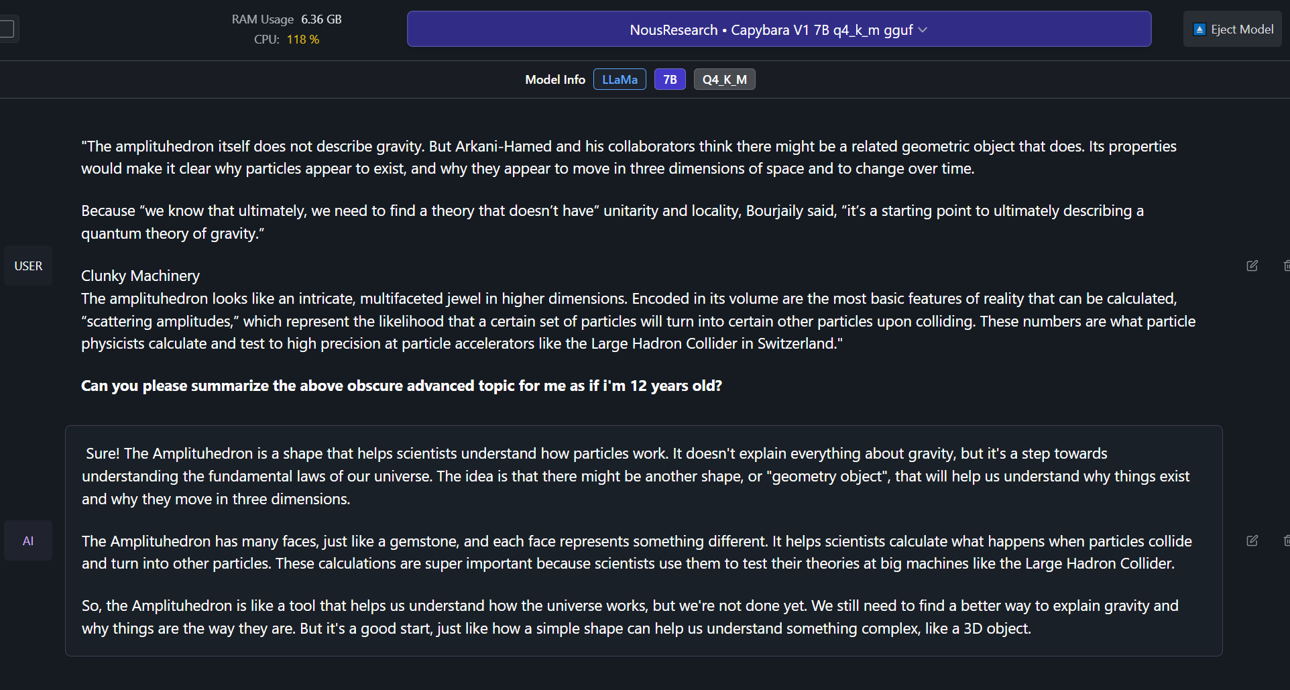1290x690 pixels.
Task: Delete the AI response via trash icon
Action: pyautogui.click(x=1287, y=540)
